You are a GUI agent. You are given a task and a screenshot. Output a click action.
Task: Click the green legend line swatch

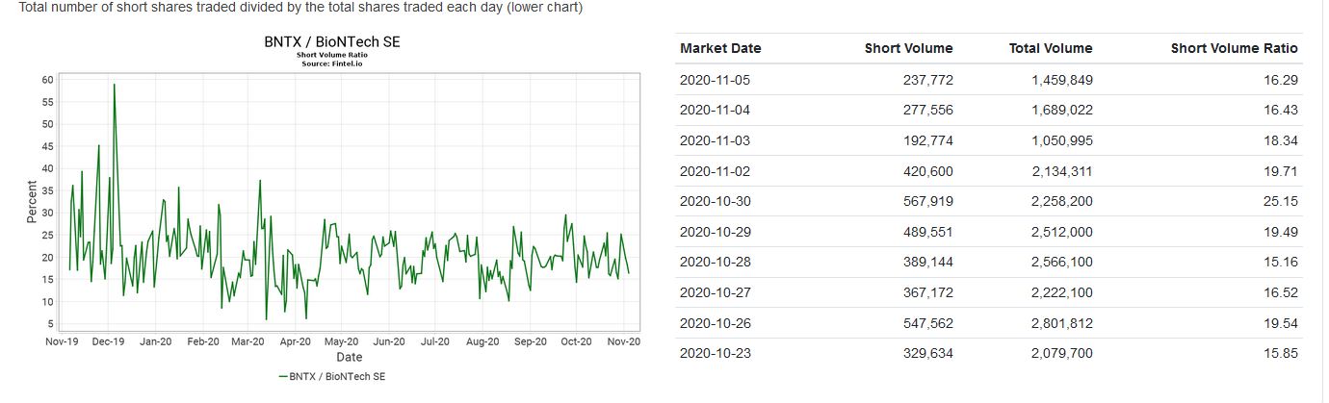pos(283,376)
